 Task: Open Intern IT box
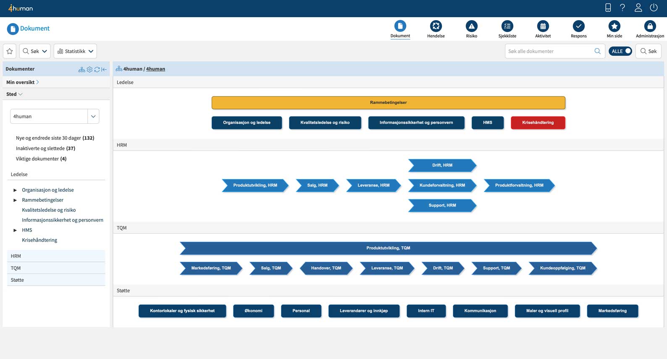(x=426, y=311)
